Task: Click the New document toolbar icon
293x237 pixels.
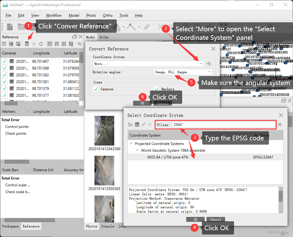Action: tap(10, 27)
